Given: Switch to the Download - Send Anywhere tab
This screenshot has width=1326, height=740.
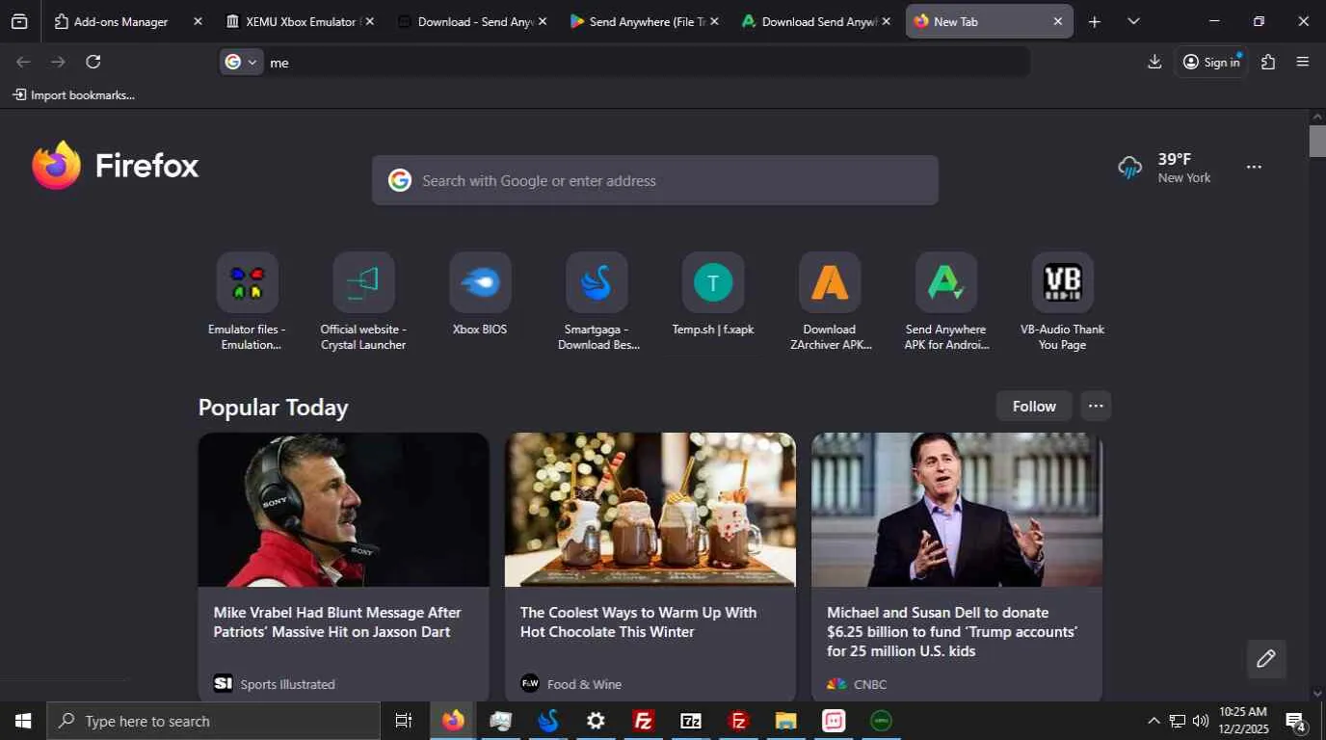Looking at the screenshot, I should [475, 21].
